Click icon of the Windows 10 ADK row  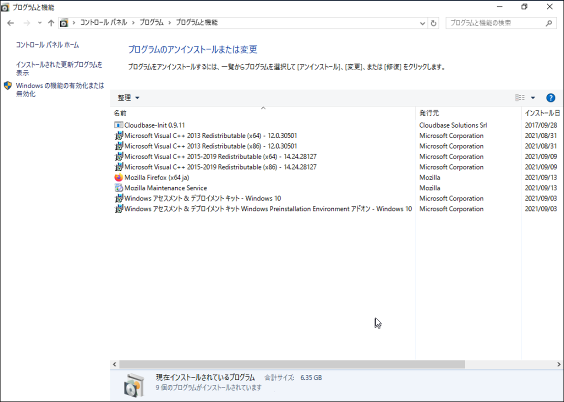118,198
